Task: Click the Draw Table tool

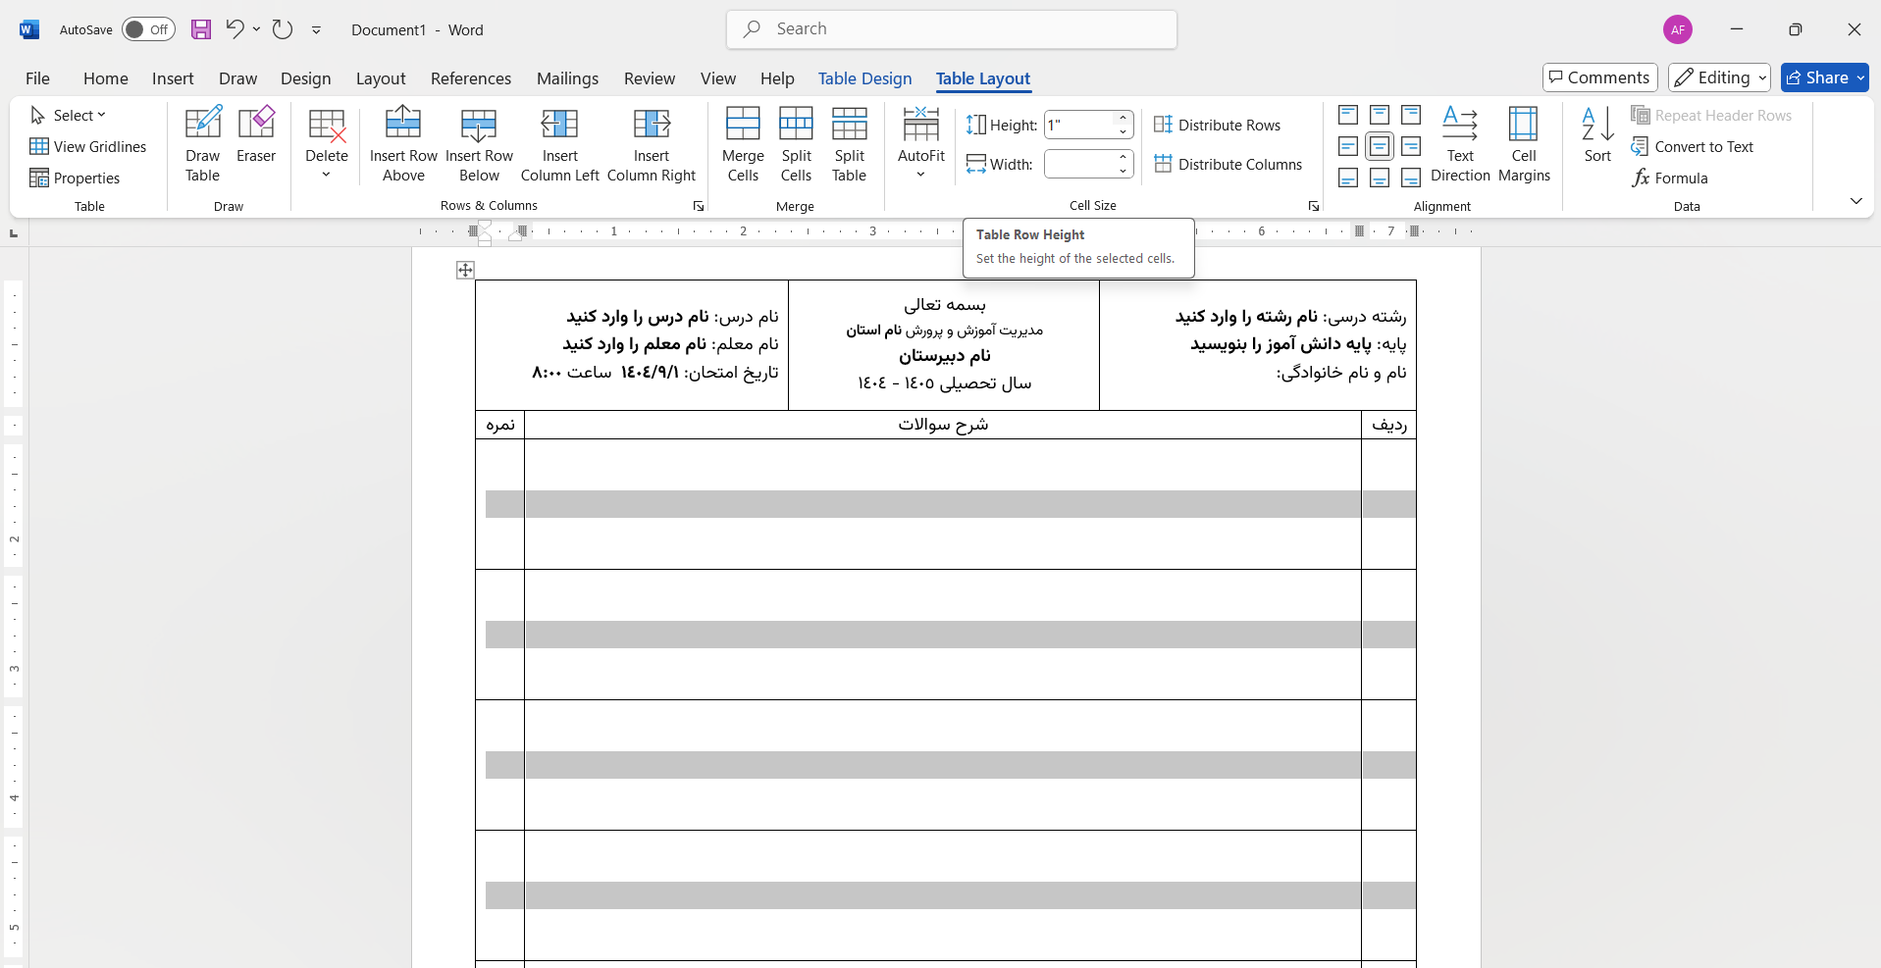Action: coord(203,144)
